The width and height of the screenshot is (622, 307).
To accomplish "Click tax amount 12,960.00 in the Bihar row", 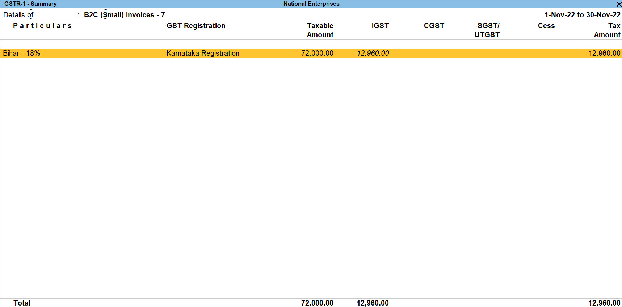I will pos(604,53).
